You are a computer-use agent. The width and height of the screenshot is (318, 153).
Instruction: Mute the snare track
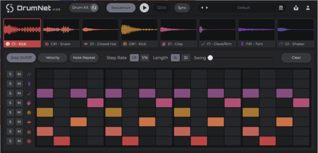(x=19, y=131)
